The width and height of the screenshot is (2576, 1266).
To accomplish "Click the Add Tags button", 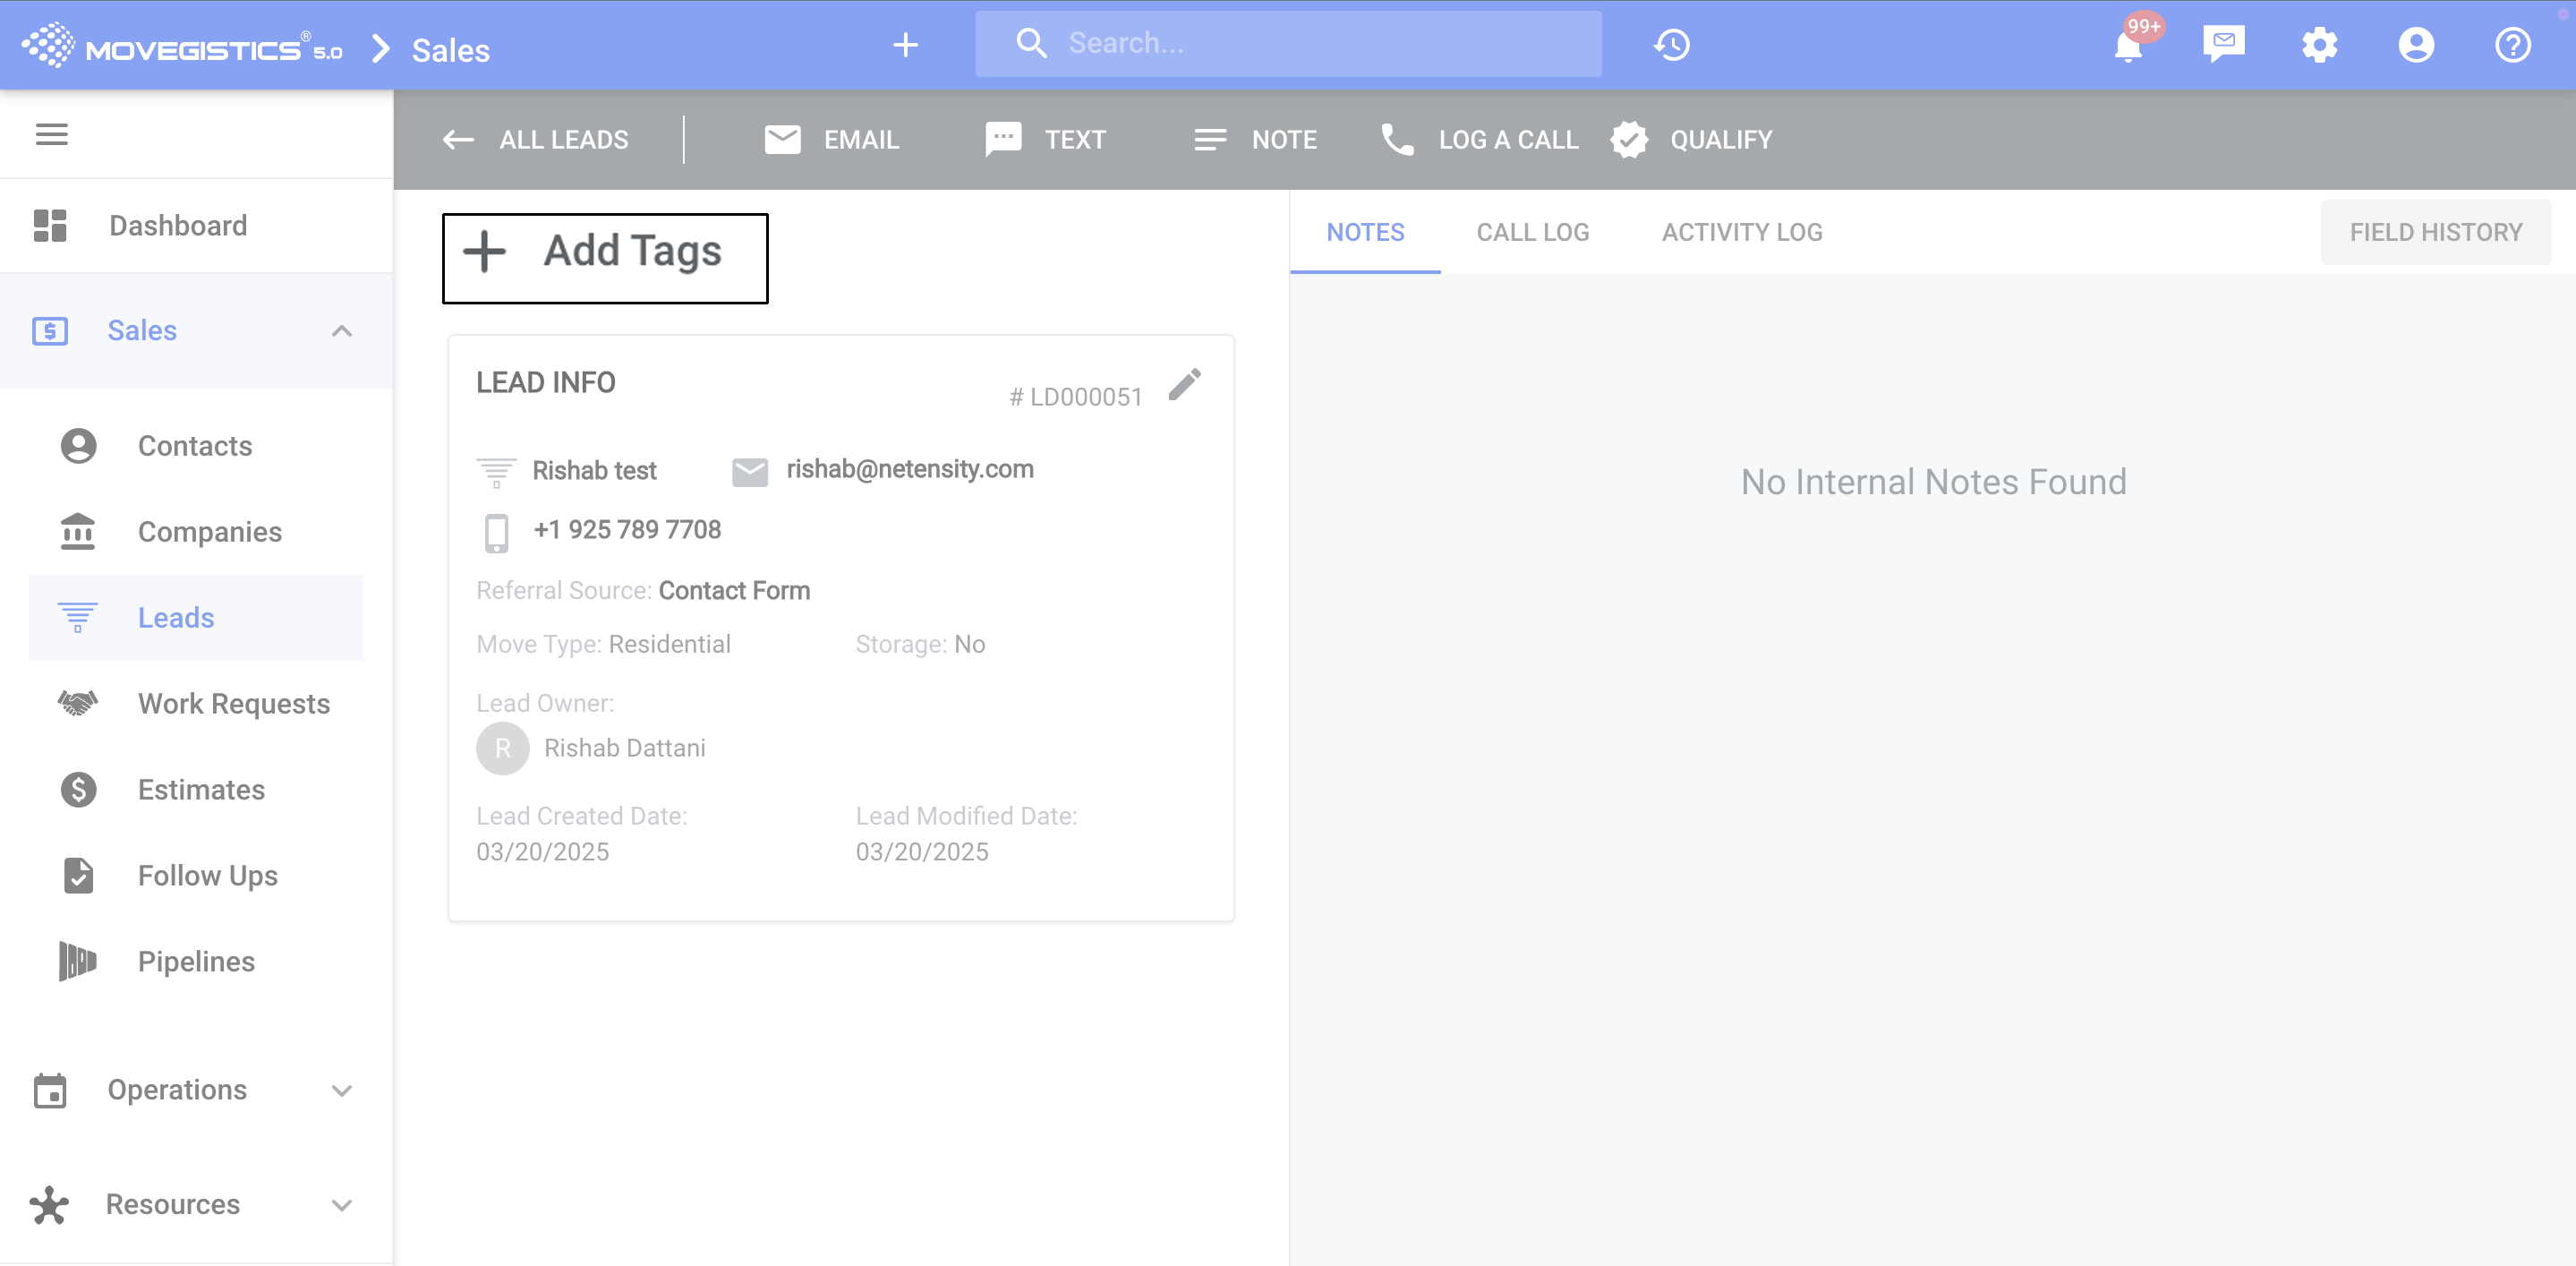I will [605, 257].
